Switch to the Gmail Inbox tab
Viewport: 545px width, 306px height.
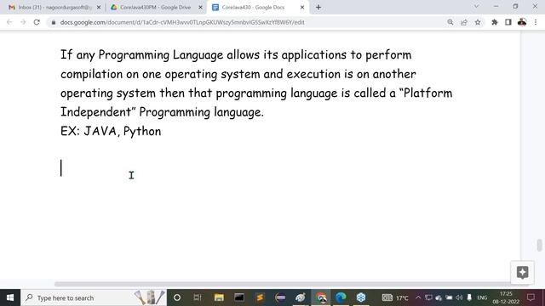50,7
